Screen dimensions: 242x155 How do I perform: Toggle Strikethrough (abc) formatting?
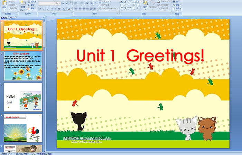pyautogui.click(x=51, y=9)
